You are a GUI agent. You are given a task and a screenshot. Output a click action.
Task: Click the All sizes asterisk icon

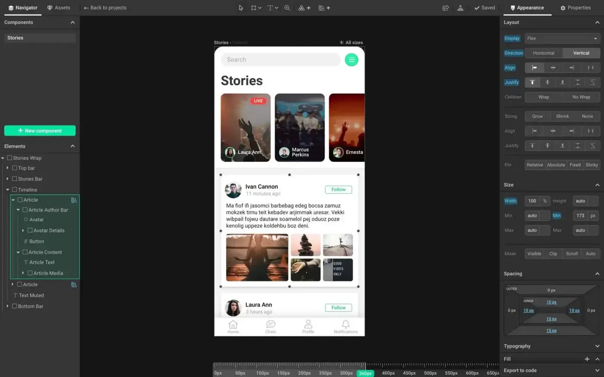click(x=342, y=43)
